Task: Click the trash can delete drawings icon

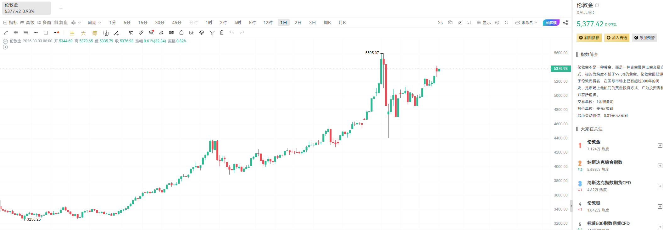Action: click(222, 33)
